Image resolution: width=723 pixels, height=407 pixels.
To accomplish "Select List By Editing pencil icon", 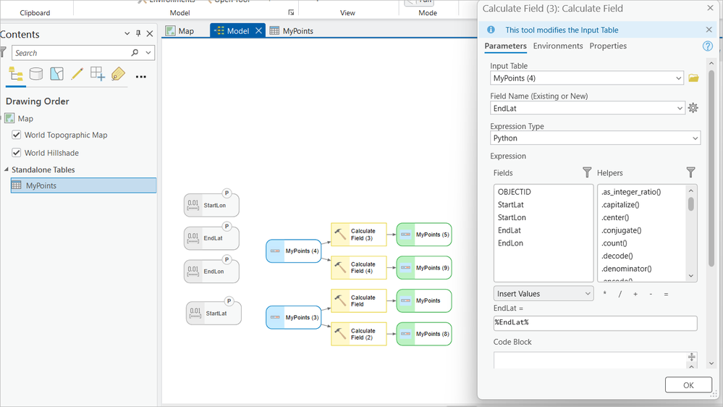I will [77, 74].
